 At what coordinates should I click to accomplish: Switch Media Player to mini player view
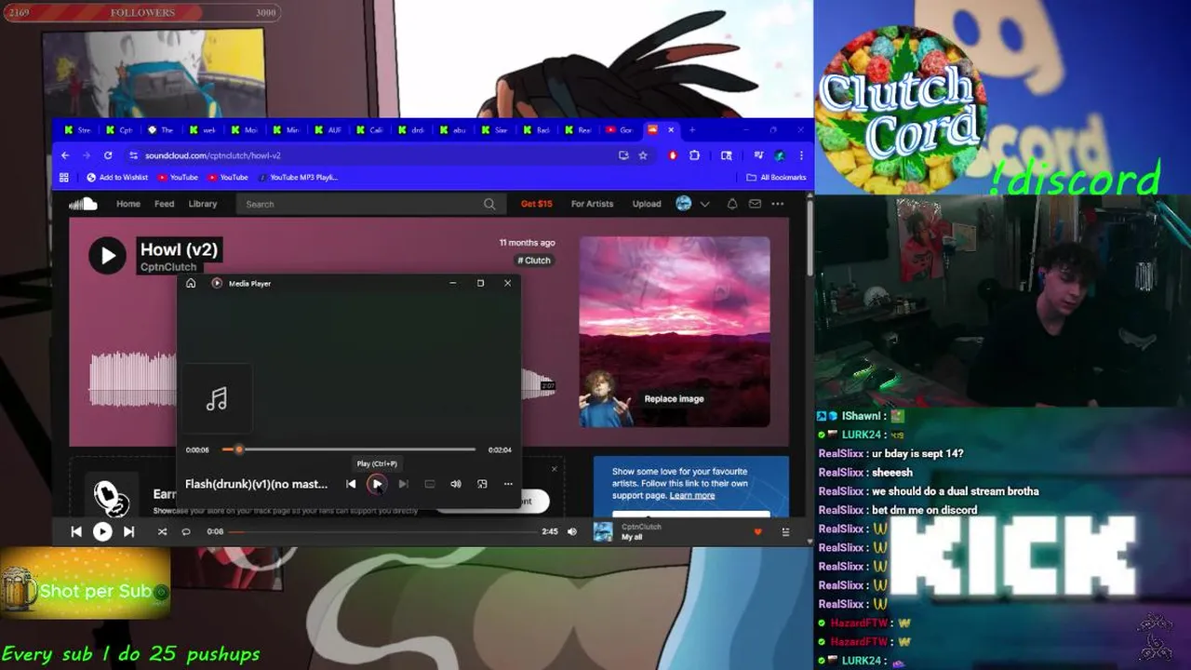(482, 484)
